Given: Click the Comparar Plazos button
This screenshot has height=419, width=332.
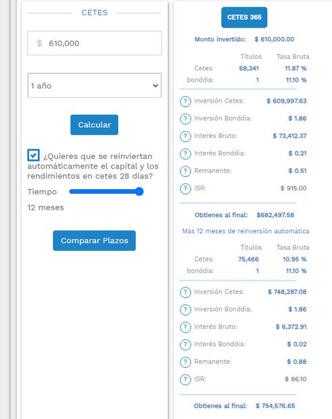Looking at the screenshot, I should (95, 241).
